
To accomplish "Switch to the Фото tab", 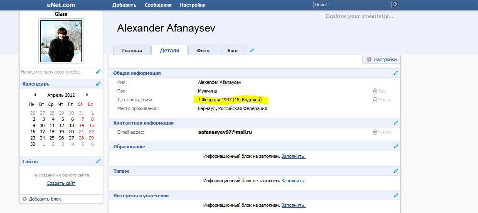I will (x=203, y=51).
